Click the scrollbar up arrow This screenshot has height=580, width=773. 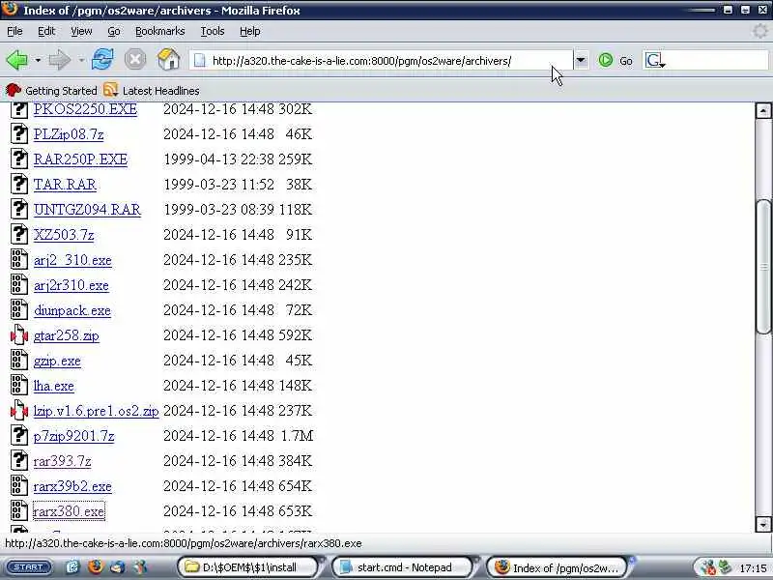tap(763, 110)
